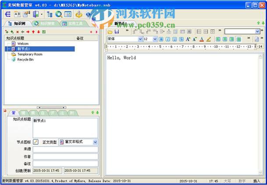Click the 插入 status bar indicator

pos(256,181)
